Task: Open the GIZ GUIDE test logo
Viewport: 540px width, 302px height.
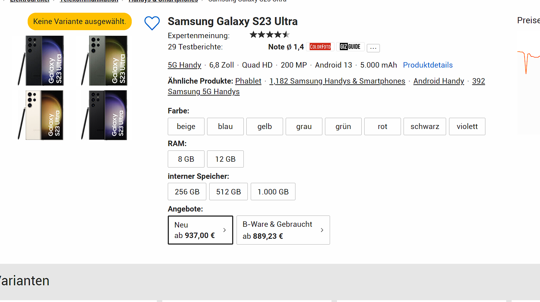Action: pyautogui.click(x=350, y=47)
